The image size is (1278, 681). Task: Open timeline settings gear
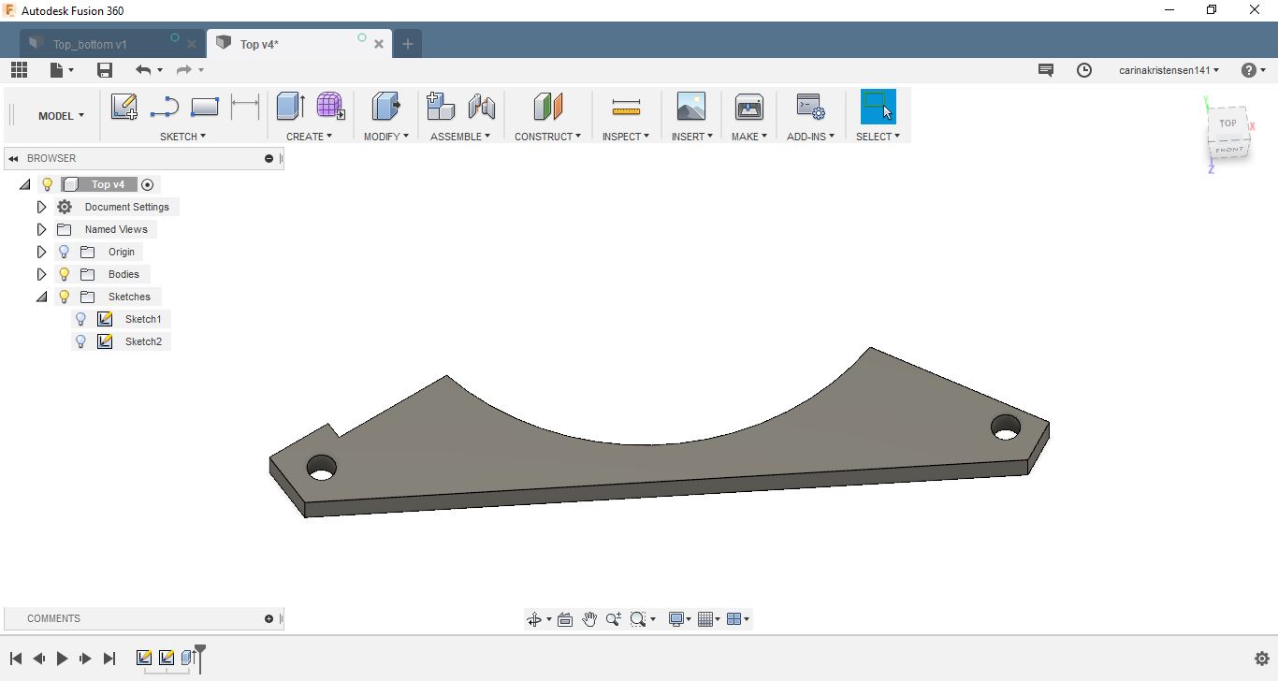(x=1261, y=659)
